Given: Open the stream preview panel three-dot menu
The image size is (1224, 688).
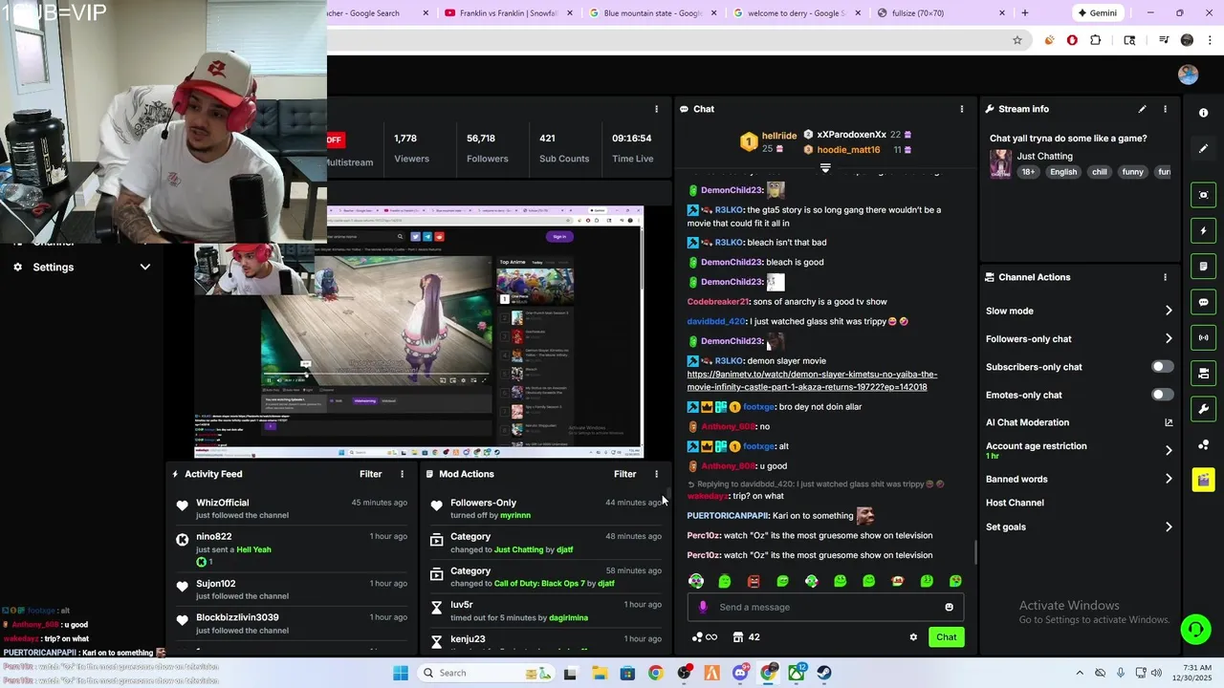Looking at the screenshot, I should [656, 109].
